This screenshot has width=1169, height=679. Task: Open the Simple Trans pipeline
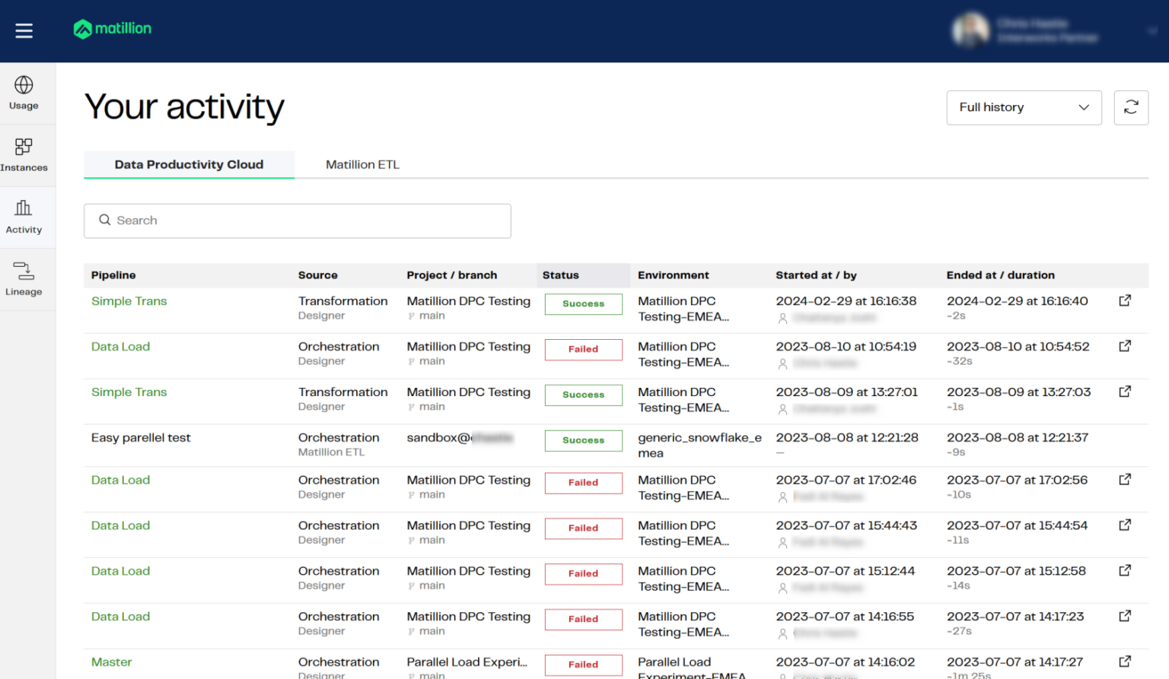[x=129, y=301]
